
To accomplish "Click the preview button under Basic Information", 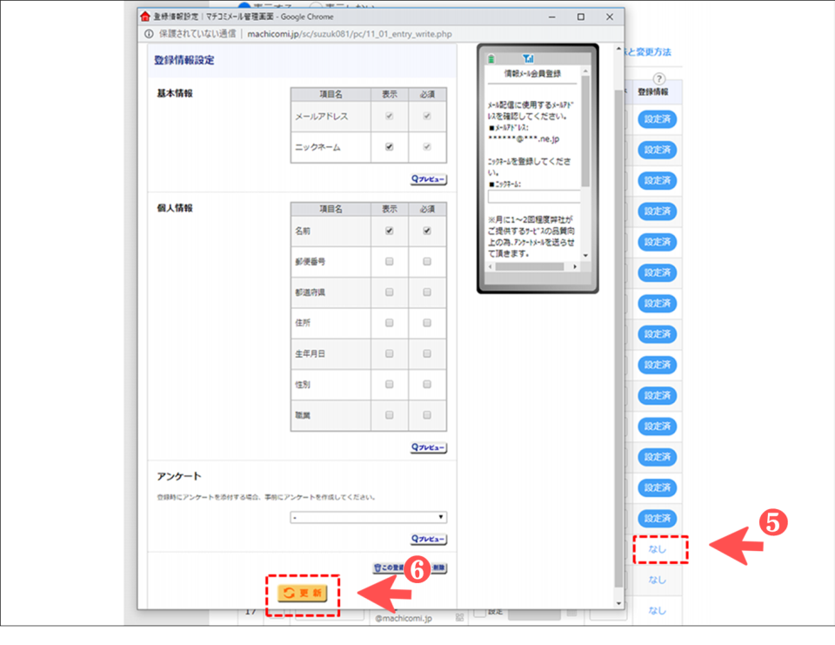I will [428, 179].
